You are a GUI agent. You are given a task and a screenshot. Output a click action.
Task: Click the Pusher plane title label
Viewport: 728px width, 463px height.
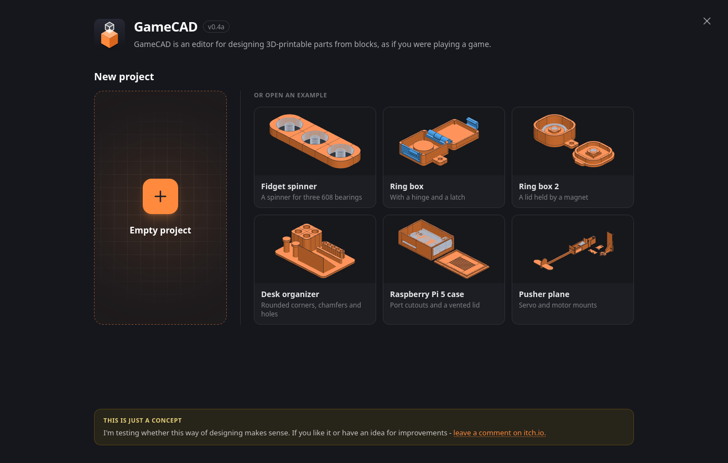click(x=544, y=294)
